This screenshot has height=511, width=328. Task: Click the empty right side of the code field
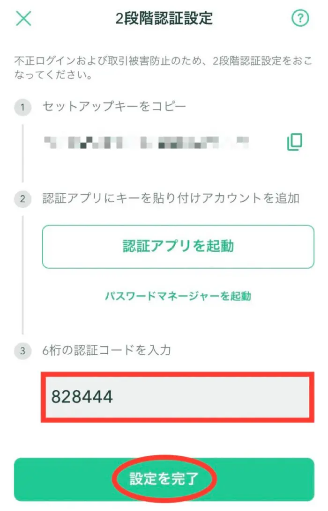point(212,397)
